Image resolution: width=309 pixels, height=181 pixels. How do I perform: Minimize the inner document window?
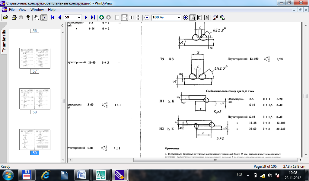(295, 9)
